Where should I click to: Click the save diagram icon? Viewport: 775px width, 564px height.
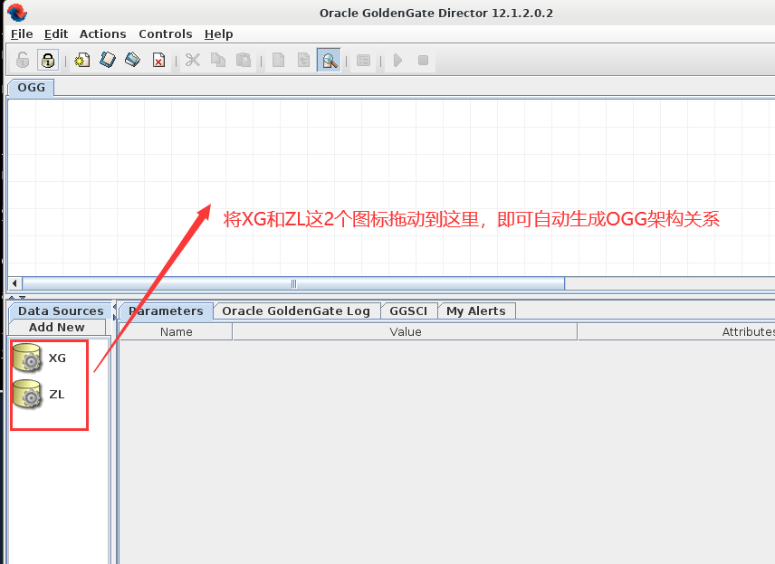point(132,61)
